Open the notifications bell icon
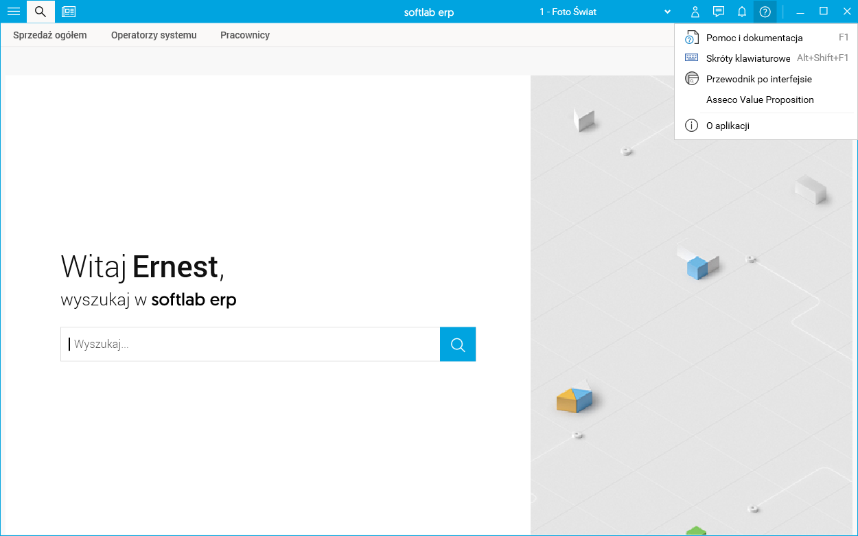 point(742,12)
